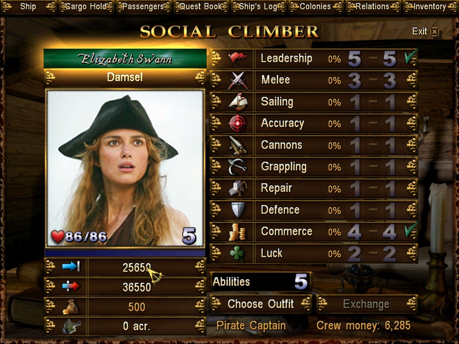Toggle the Leadership green checkmark
This screenshot has height=344, width=459.
(x=410, y=57)
